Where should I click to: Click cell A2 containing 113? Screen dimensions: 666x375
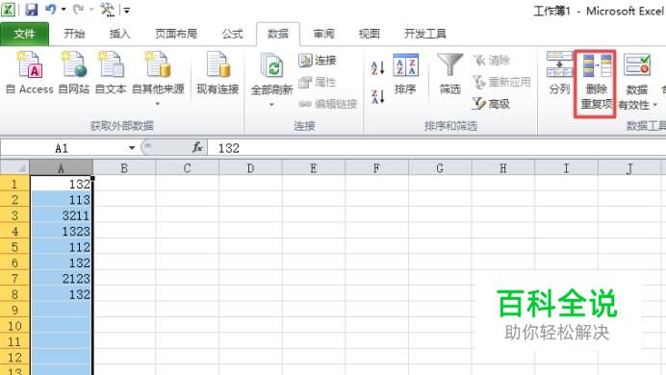62,199
